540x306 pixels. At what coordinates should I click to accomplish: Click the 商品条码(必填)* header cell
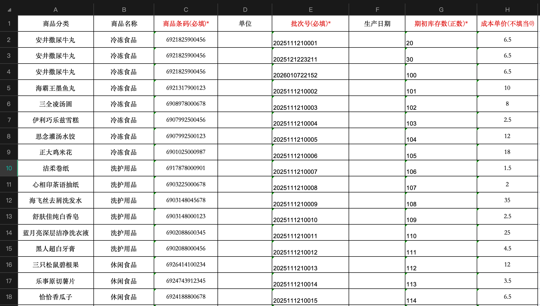click(186, 24)
